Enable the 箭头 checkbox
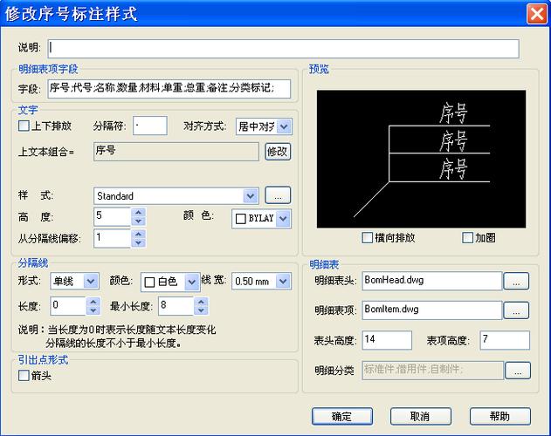 pyautogui.click(x=24, y=376)
